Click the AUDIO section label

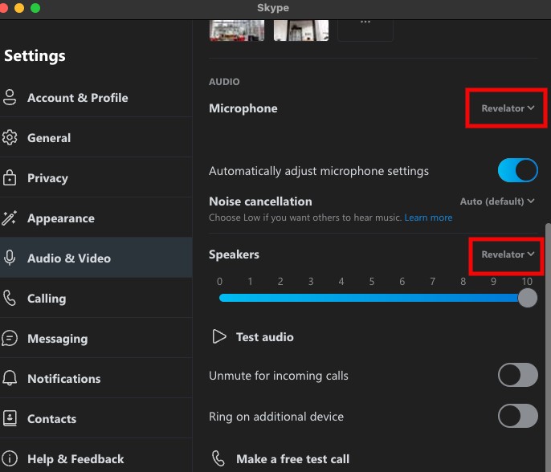(x=224, y=82)
